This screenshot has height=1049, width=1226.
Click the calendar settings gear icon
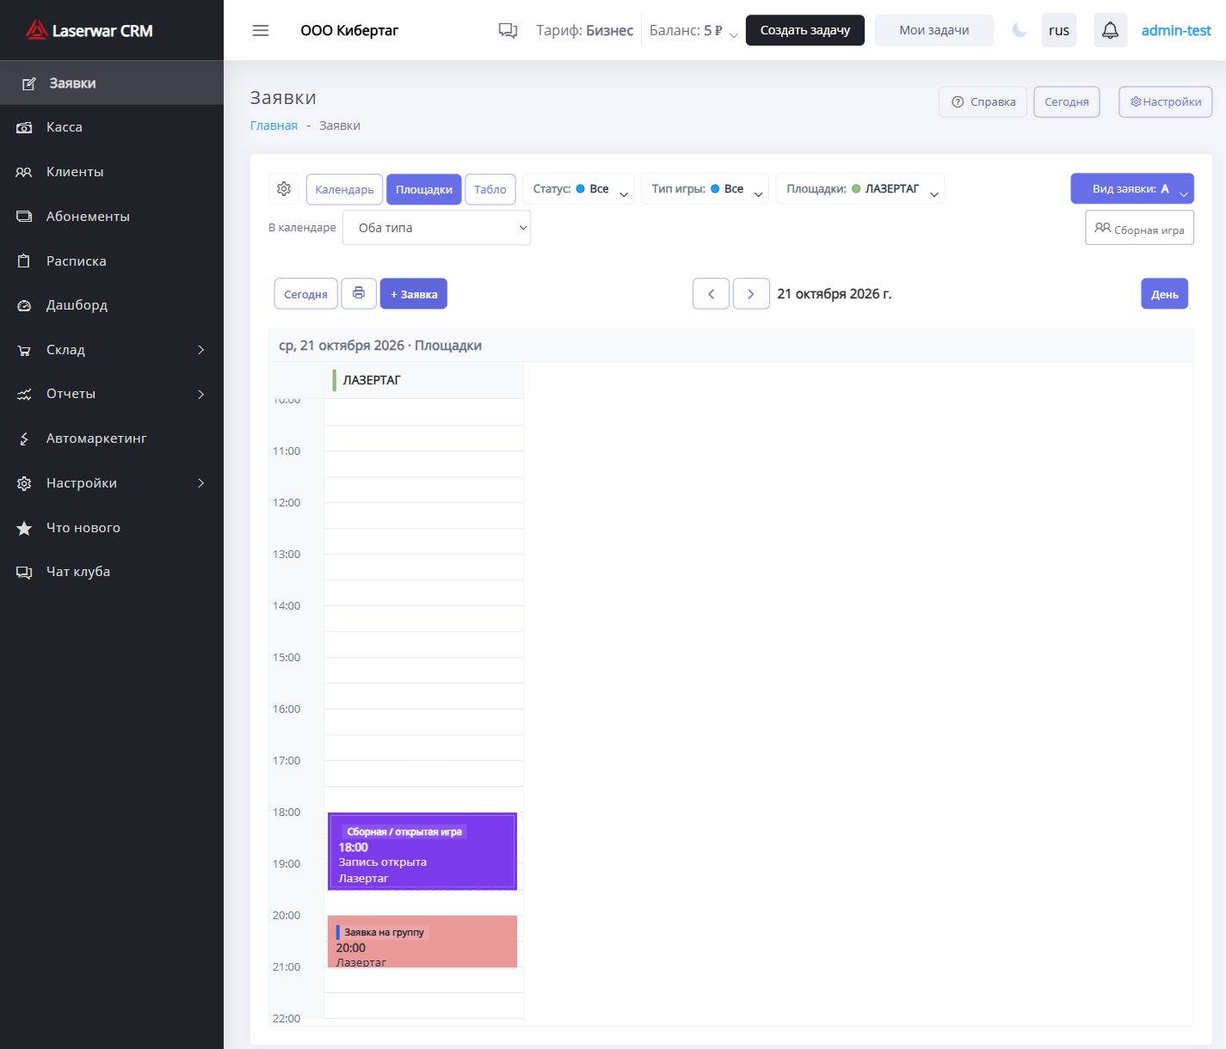[x=284, y=189]
